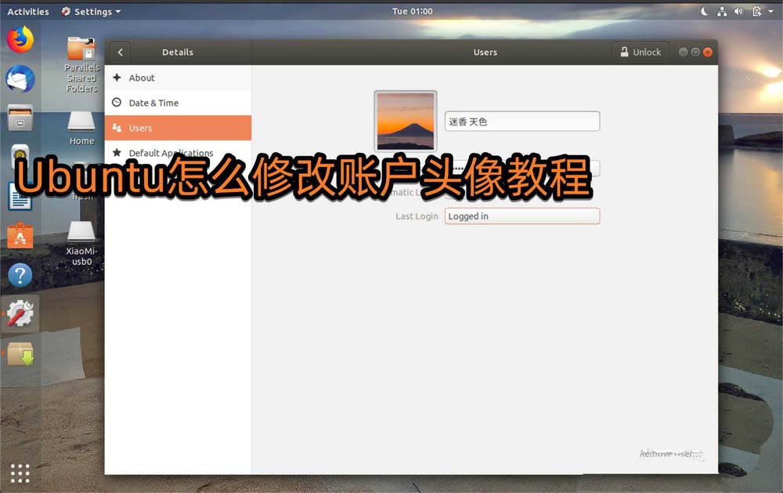Screen dimensions: 783x493
Task: Launch Thunderbird mail from the dock
Action: pos(20,79)
